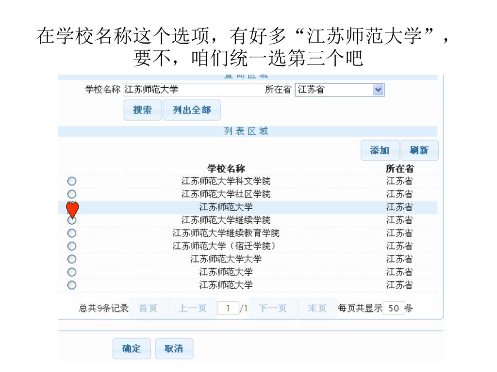
Task: Click the 列出全部 button
Action: (191, 110)
